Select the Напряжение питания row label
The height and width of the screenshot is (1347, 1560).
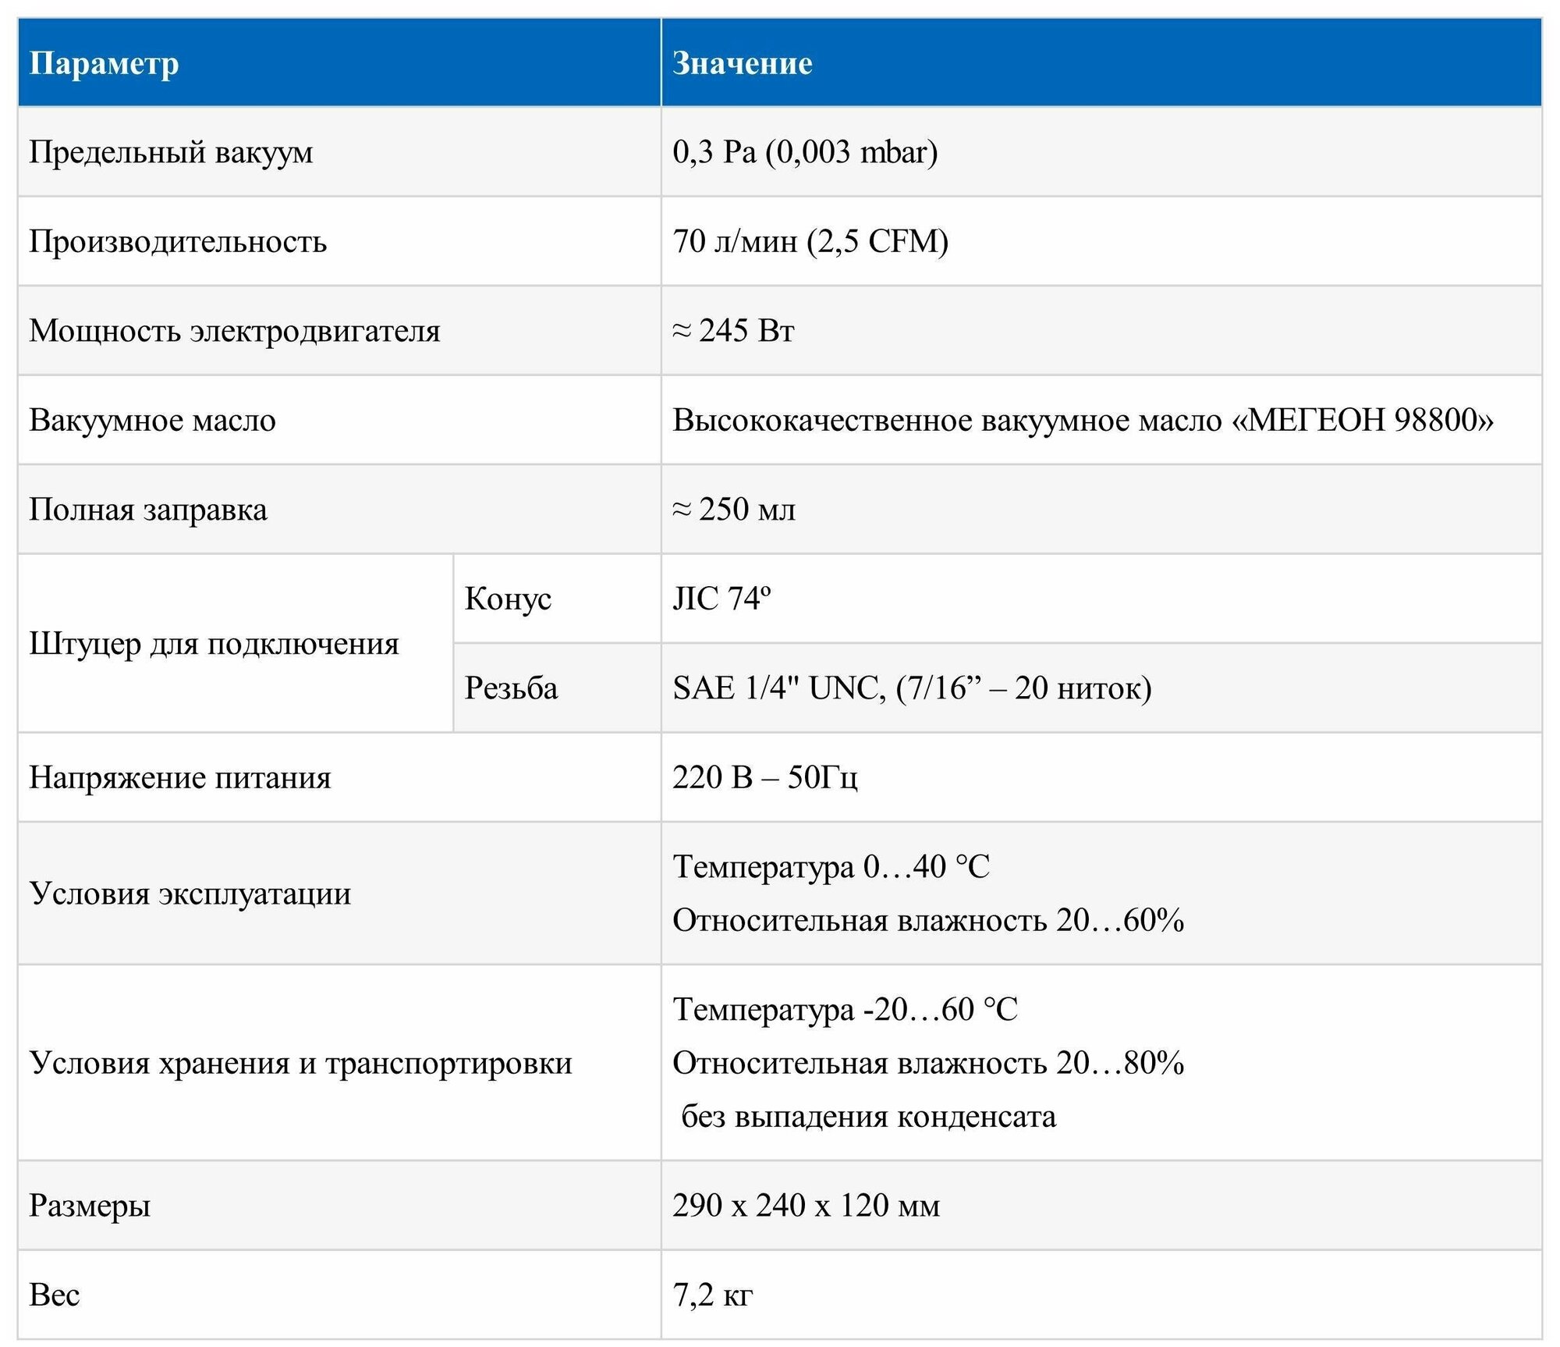(x=180, y=778)
